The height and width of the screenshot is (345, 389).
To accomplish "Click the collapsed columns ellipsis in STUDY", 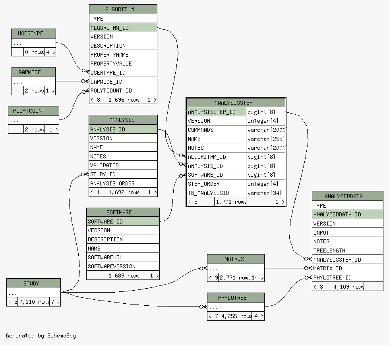I will 33,293.
